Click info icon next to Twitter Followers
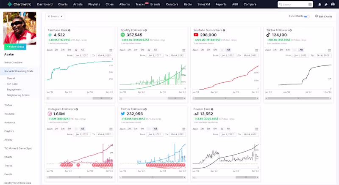The image size is (339, 185). [x=145, y=109]
